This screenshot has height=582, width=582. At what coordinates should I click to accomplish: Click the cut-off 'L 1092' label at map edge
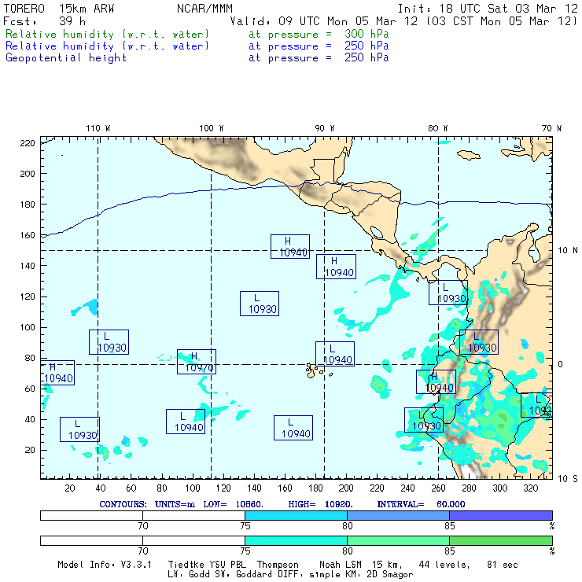(536, 405)
